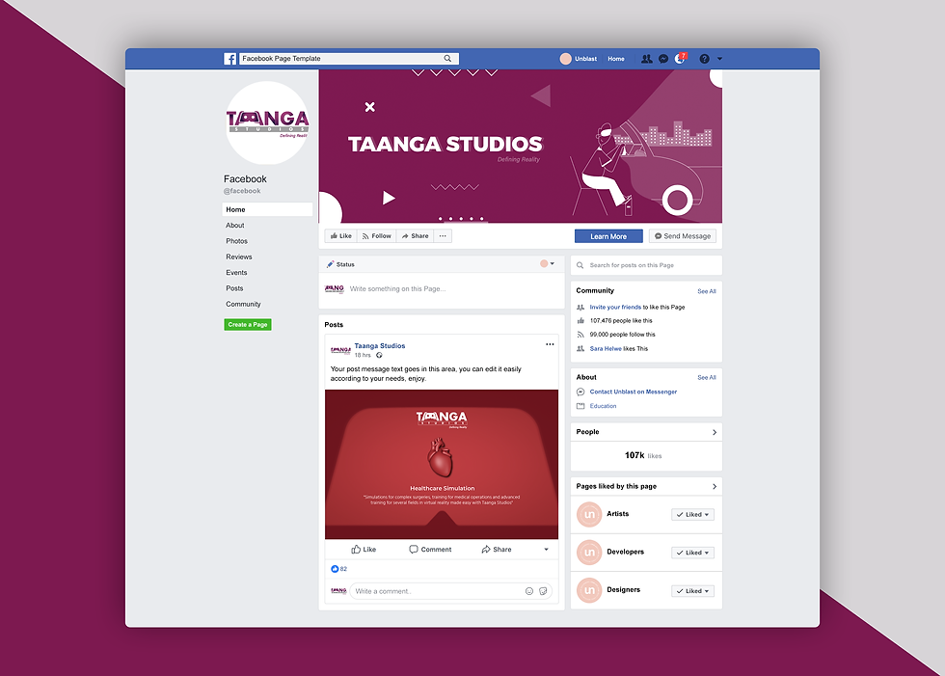Click the Status pencil tab
Viewport: 945px width, 676px height.
point(340,264)
